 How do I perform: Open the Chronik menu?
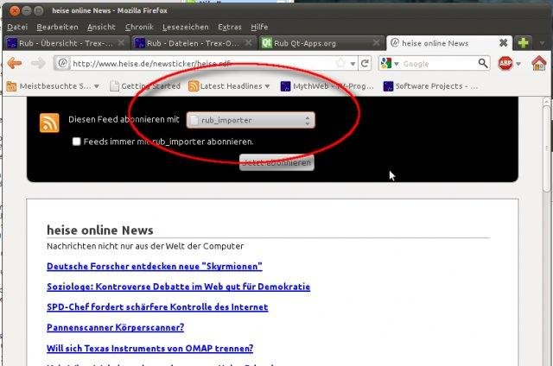click(x=139, y=27)
